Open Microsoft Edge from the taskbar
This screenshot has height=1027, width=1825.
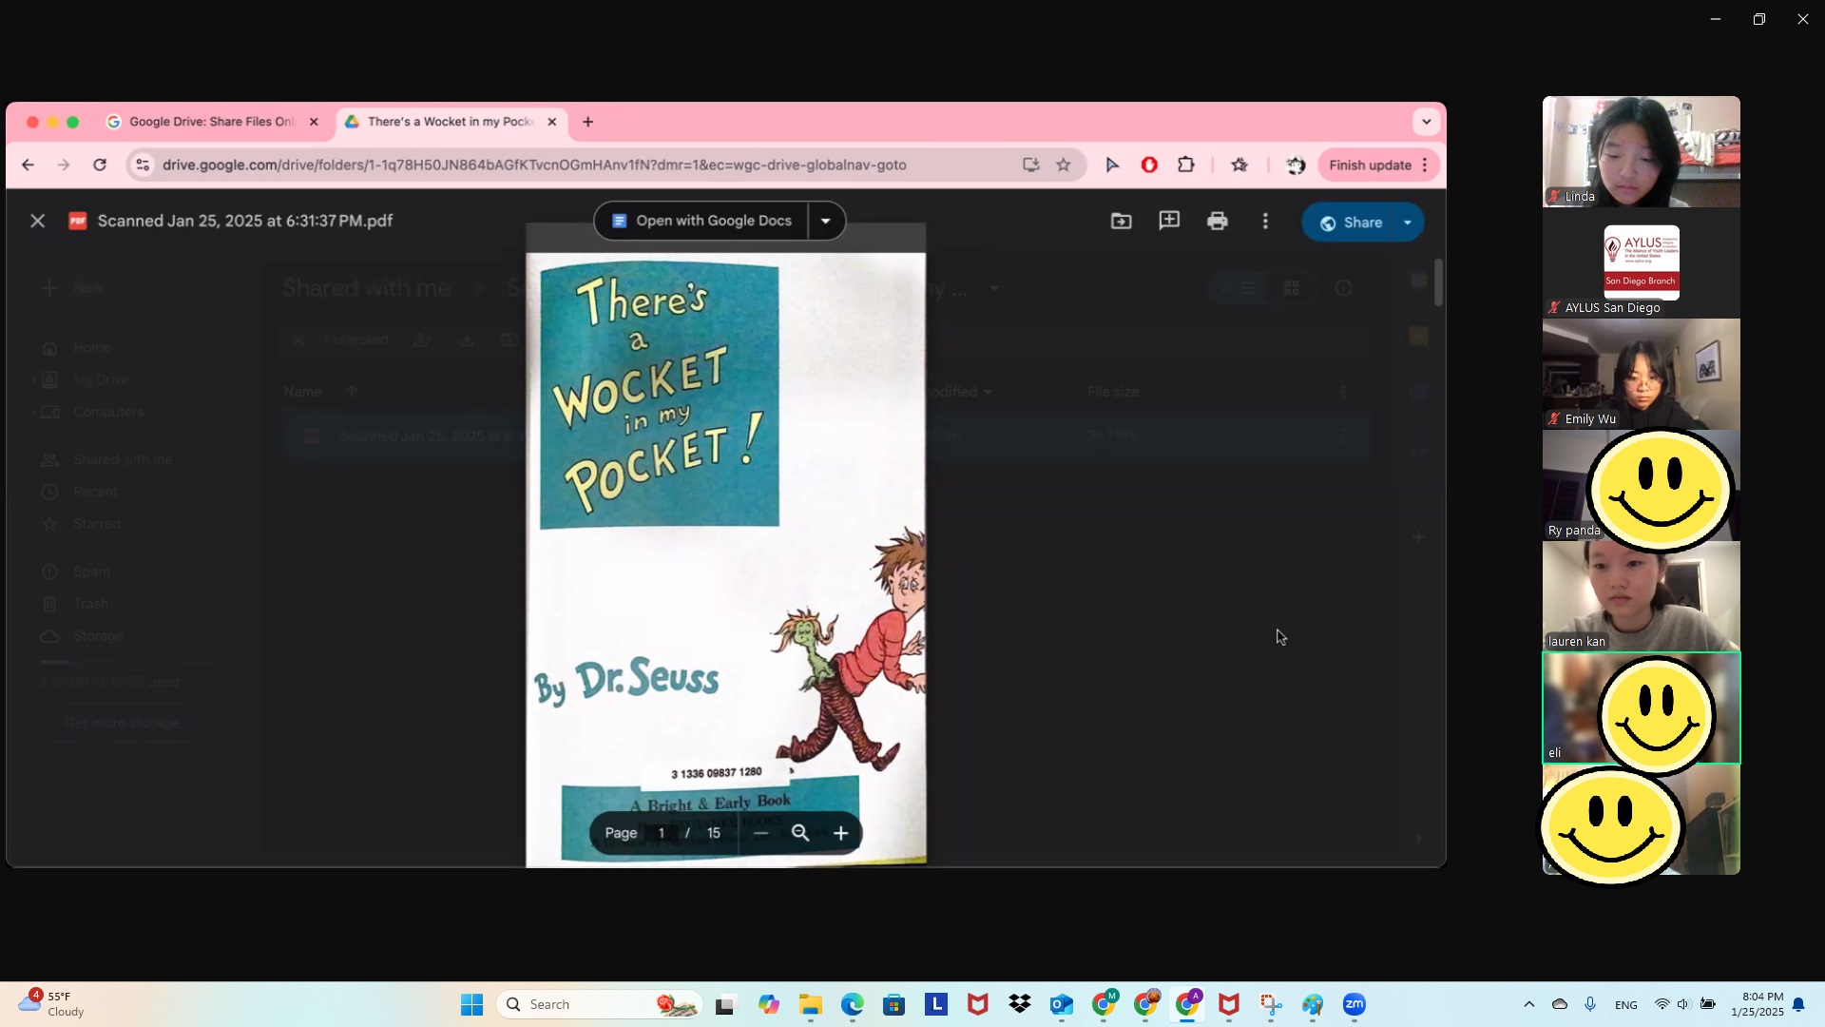pos(852,1004)
